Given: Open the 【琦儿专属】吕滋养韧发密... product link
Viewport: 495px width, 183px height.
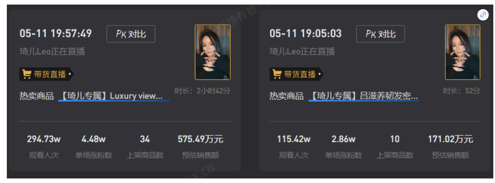Looking at the screenshot, I should coord(364,96).
